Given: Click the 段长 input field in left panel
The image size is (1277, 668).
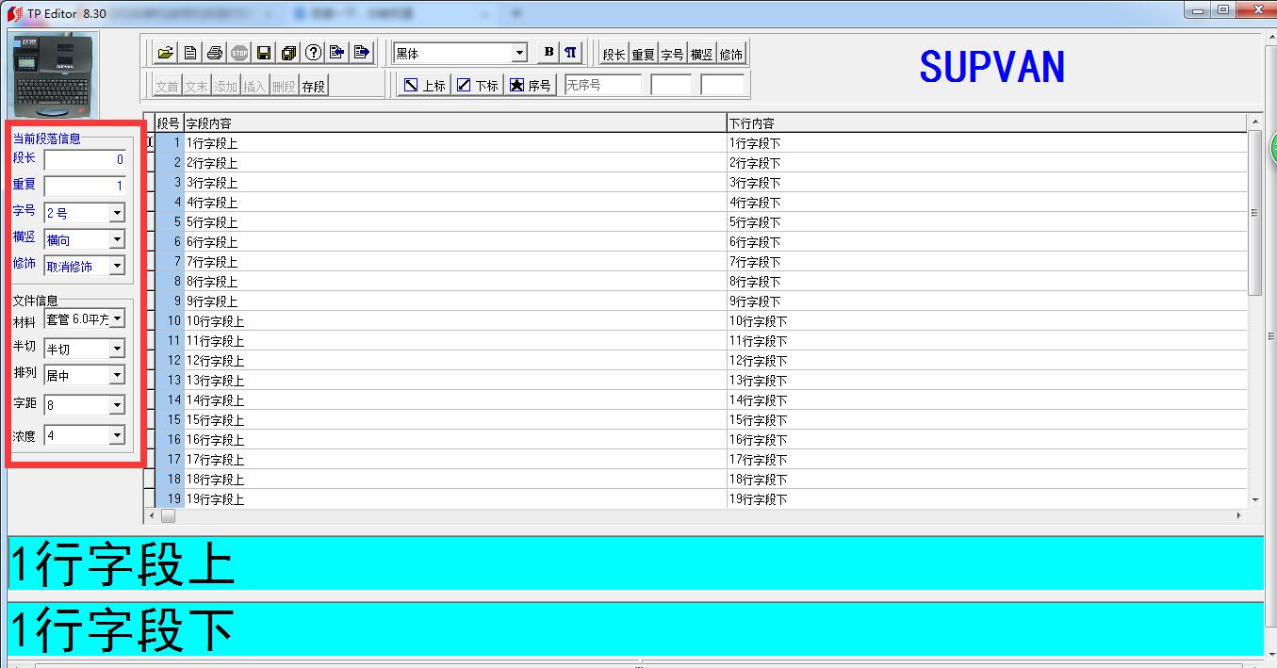Looking at the screenshot, I should 84,160.
